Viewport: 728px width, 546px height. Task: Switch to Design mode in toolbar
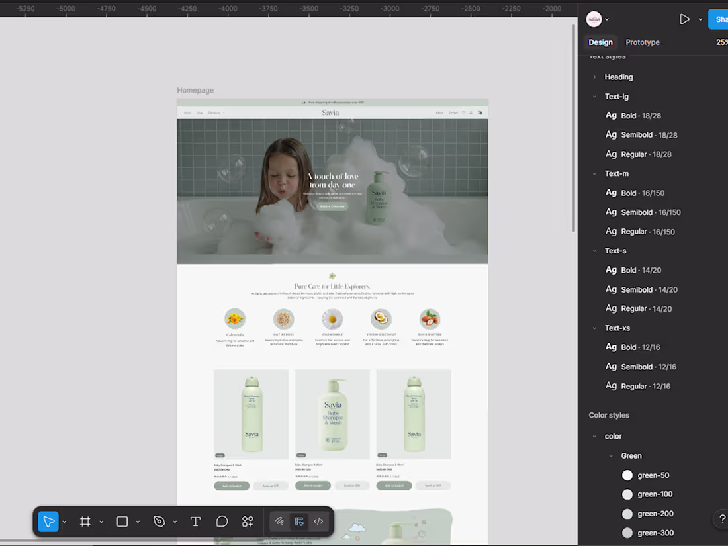[299, 522]
